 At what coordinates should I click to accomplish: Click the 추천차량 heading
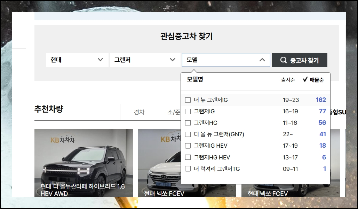pyautogui.click(x=49, y=109)
